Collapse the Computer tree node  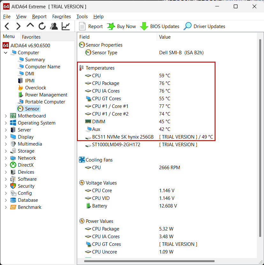pyautogui.click(x=5, y=52)
